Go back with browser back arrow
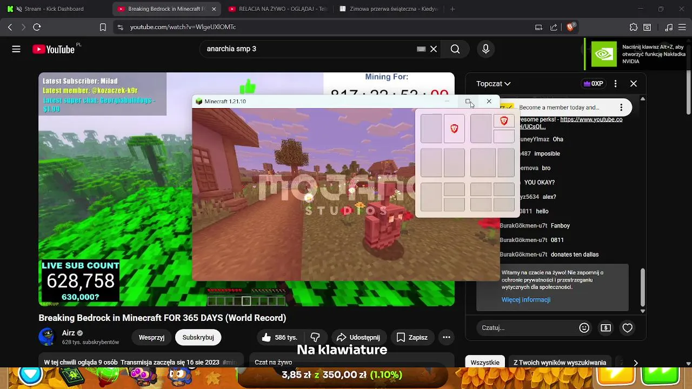The width and height of the screenshot is (692, 389). (10, 27)
